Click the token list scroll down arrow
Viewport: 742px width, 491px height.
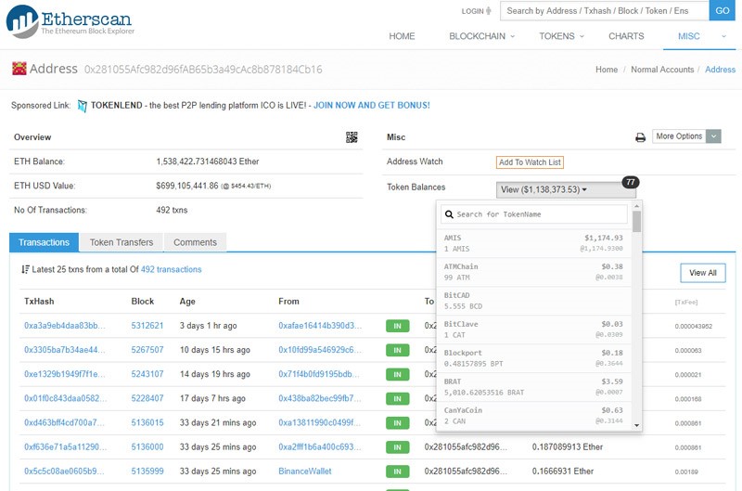636,425
